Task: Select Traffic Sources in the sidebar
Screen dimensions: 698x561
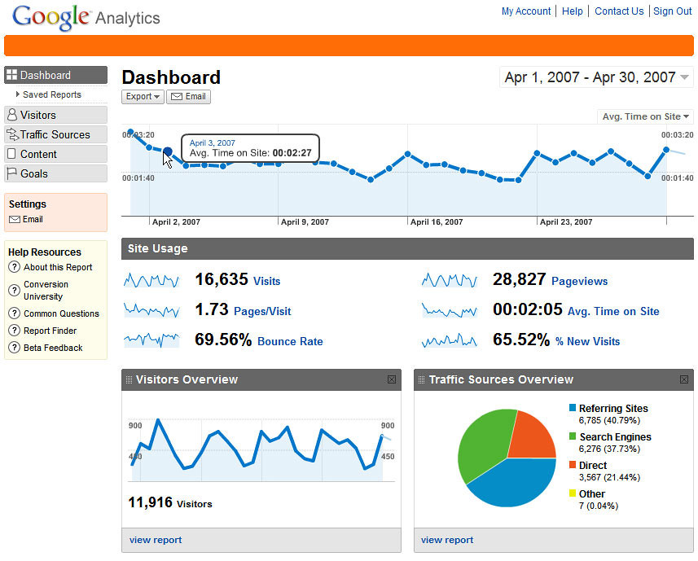Action: [x=55, y=134]
